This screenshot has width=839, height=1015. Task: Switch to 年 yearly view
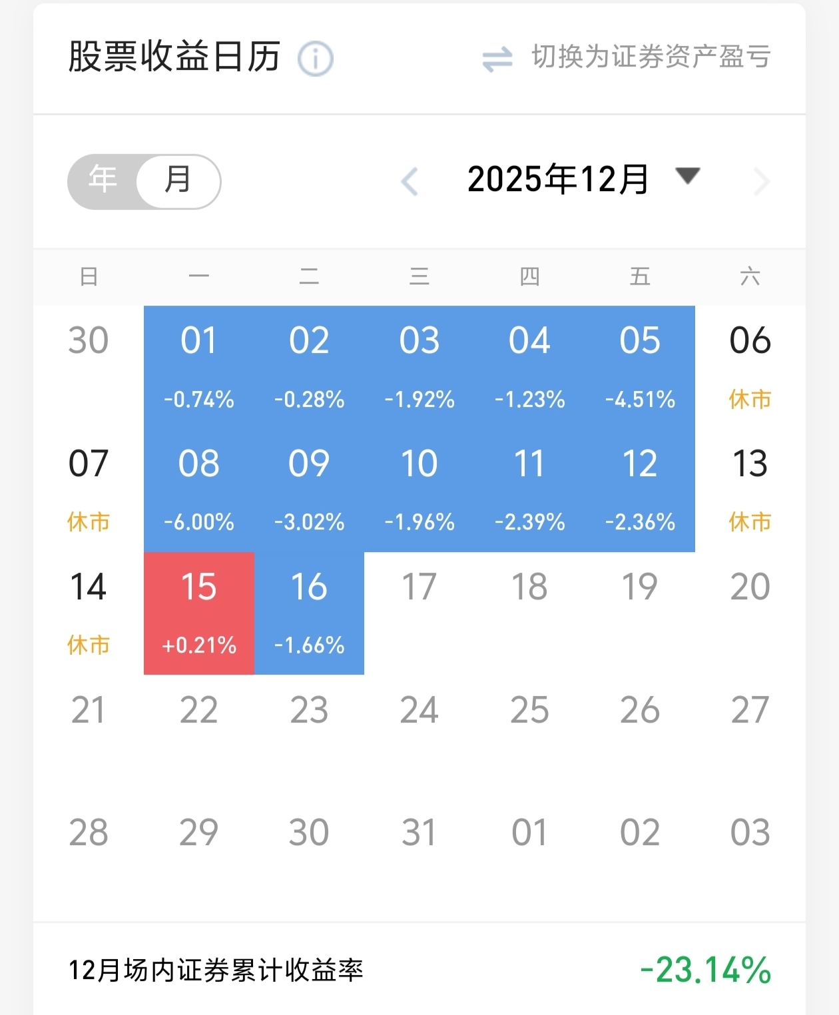103,180
